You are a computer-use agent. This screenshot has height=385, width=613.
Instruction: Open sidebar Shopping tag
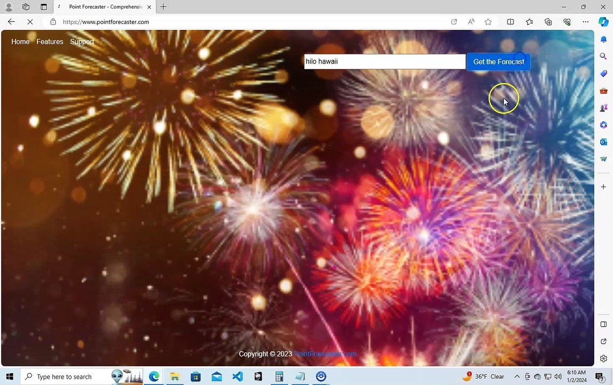coord(603,73)
